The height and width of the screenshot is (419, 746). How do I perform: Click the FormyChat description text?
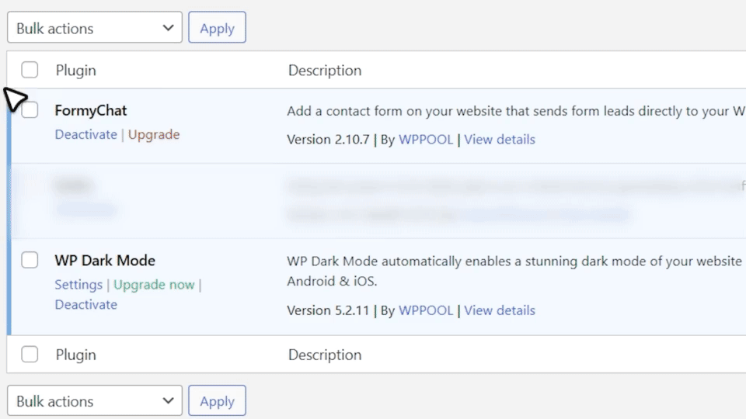pos(516,111)
